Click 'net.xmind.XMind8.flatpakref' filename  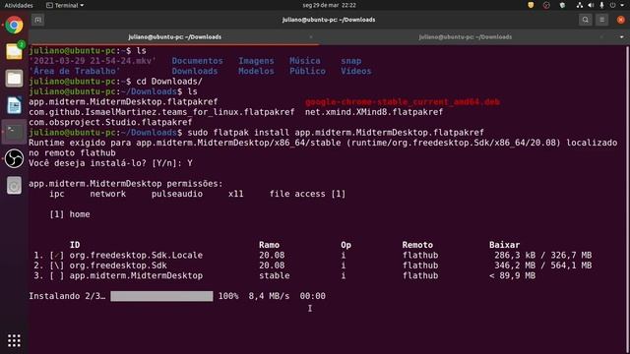pos(374,112)
